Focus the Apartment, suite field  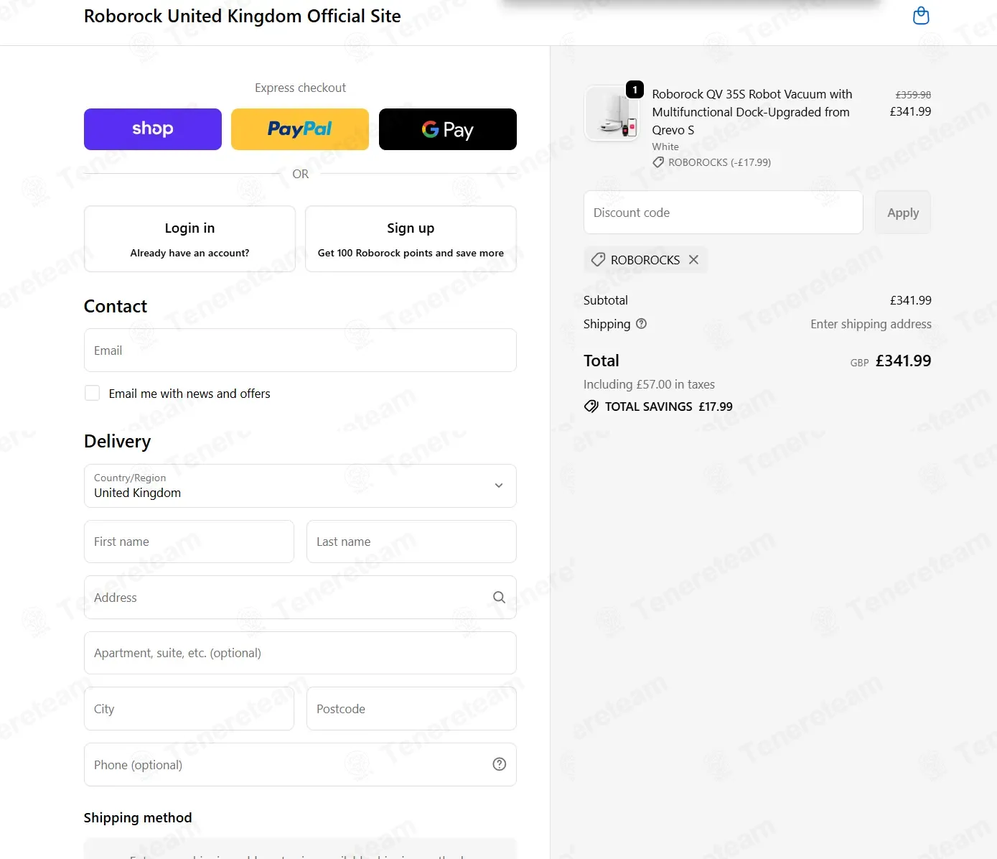300,653
